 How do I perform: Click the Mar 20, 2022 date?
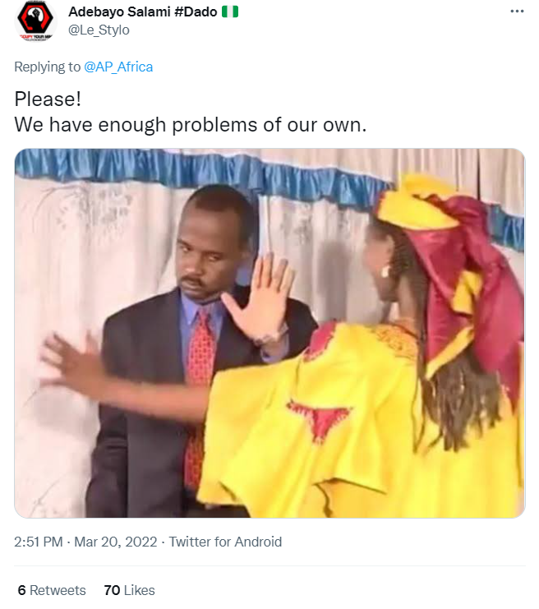115,542
